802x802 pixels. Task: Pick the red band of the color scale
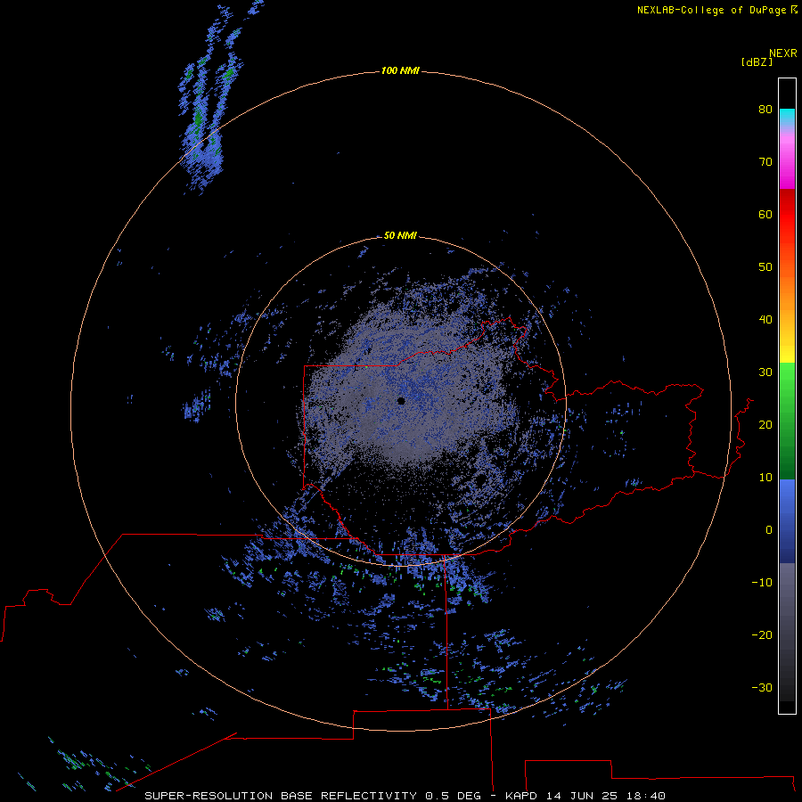(787, 215)
